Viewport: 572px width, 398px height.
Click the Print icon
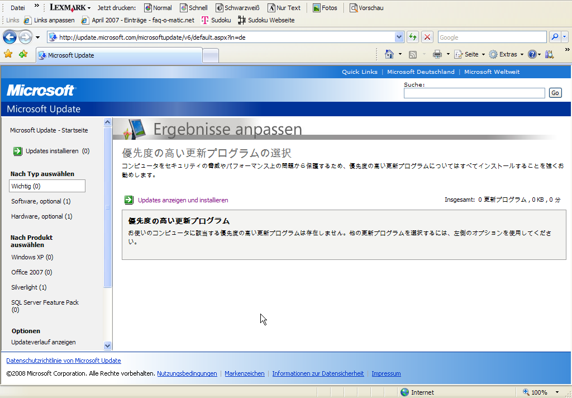point(437,54)
